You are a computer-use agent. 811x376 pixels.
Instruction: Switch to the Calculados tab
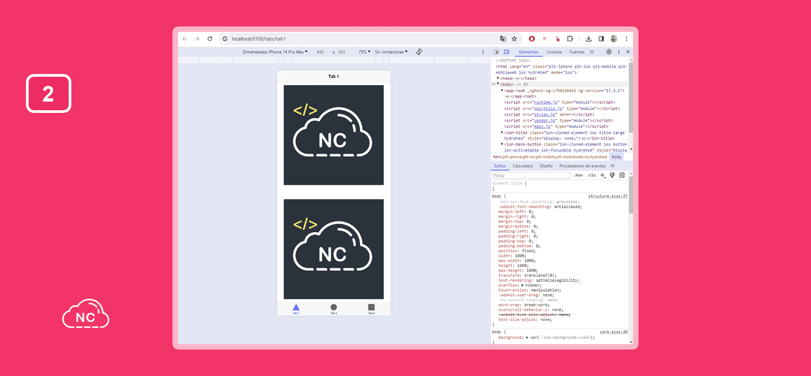[523, 166]
